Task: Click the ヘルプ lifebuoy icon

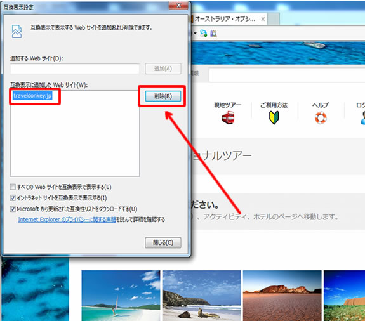Action: [x=321, y=118]
